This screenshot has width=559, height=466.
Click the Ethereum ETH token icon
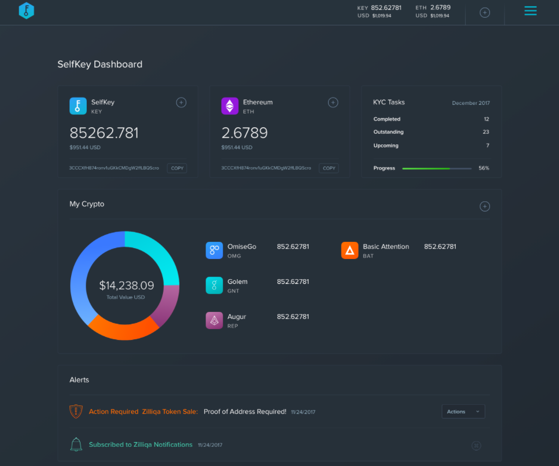point(230,106)
